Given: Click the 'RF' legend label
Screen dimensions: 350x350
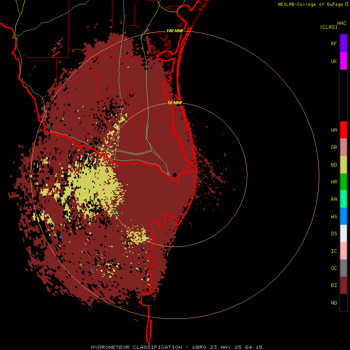Looking at the screenshot, I should click(x=334, y=44).
